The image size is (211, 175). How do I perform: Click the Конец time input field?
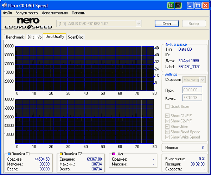[192, 98]
